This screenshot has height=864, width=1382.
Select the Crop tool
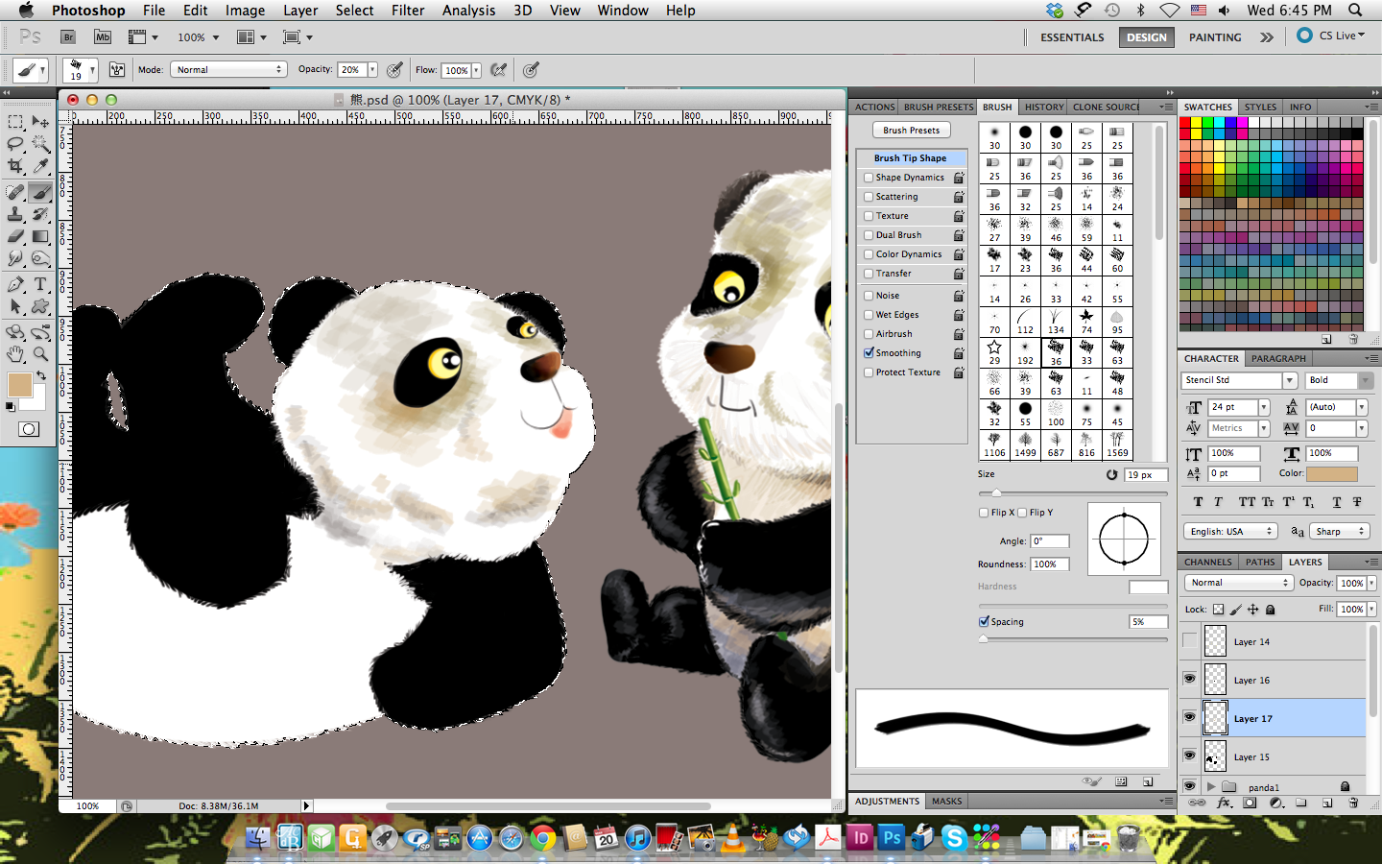point(15,167)
